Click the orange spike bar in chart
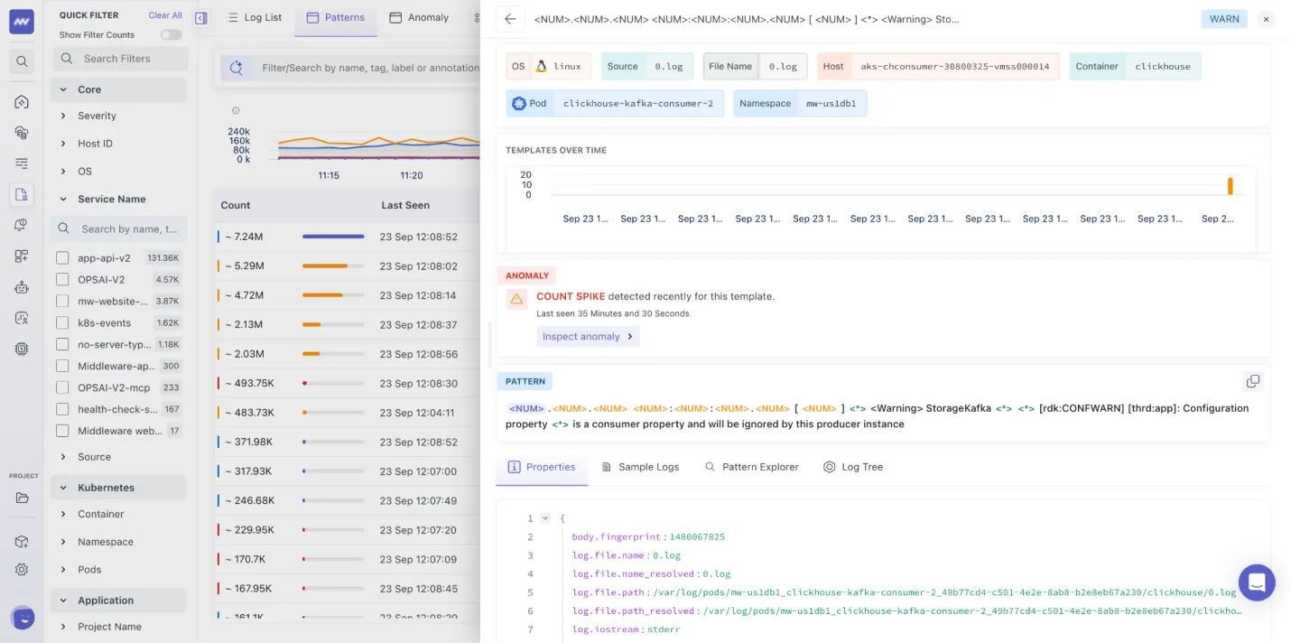Viewport: 1291px width, 643px height. tap(1230, 186)
